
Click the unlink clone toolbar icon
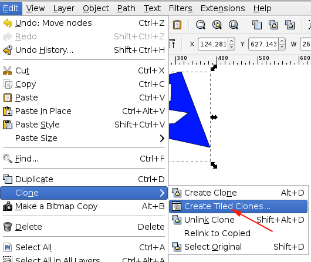click(290, 25)
